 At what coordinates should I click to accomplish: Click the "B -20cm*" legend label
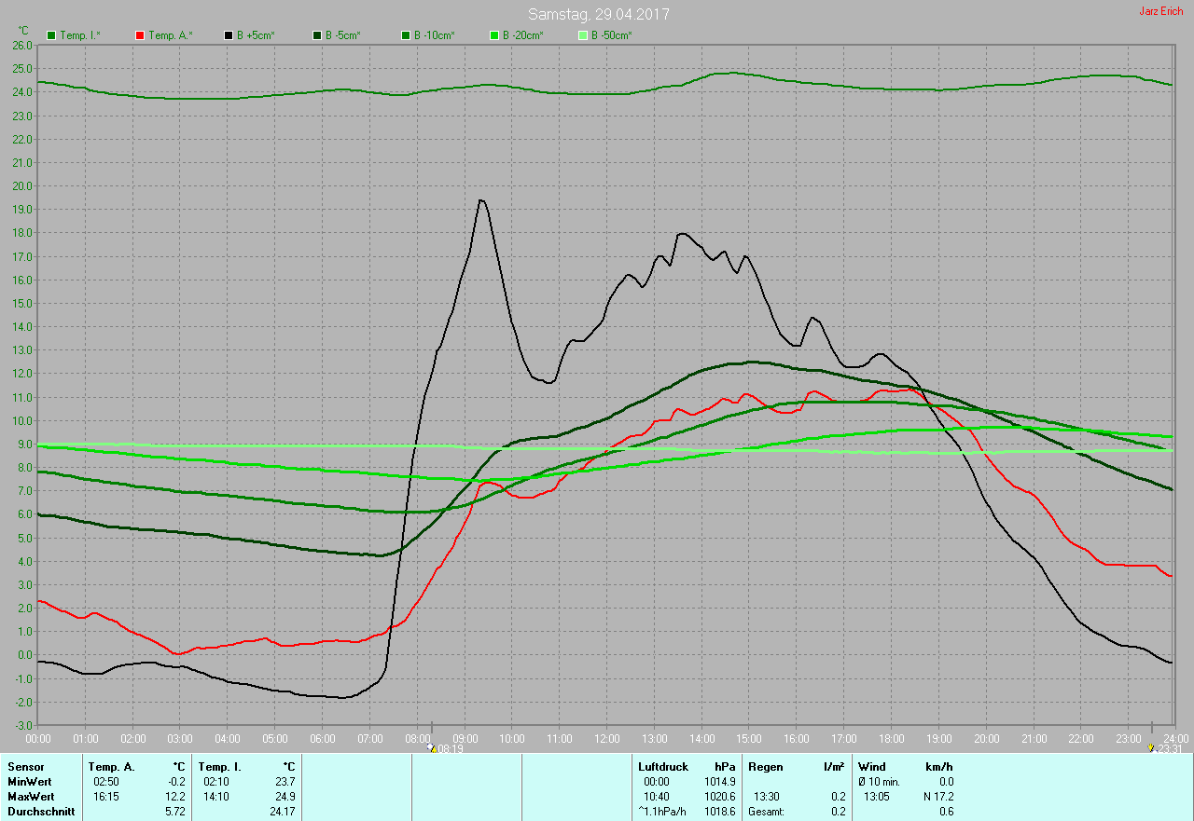coord(523,35)
